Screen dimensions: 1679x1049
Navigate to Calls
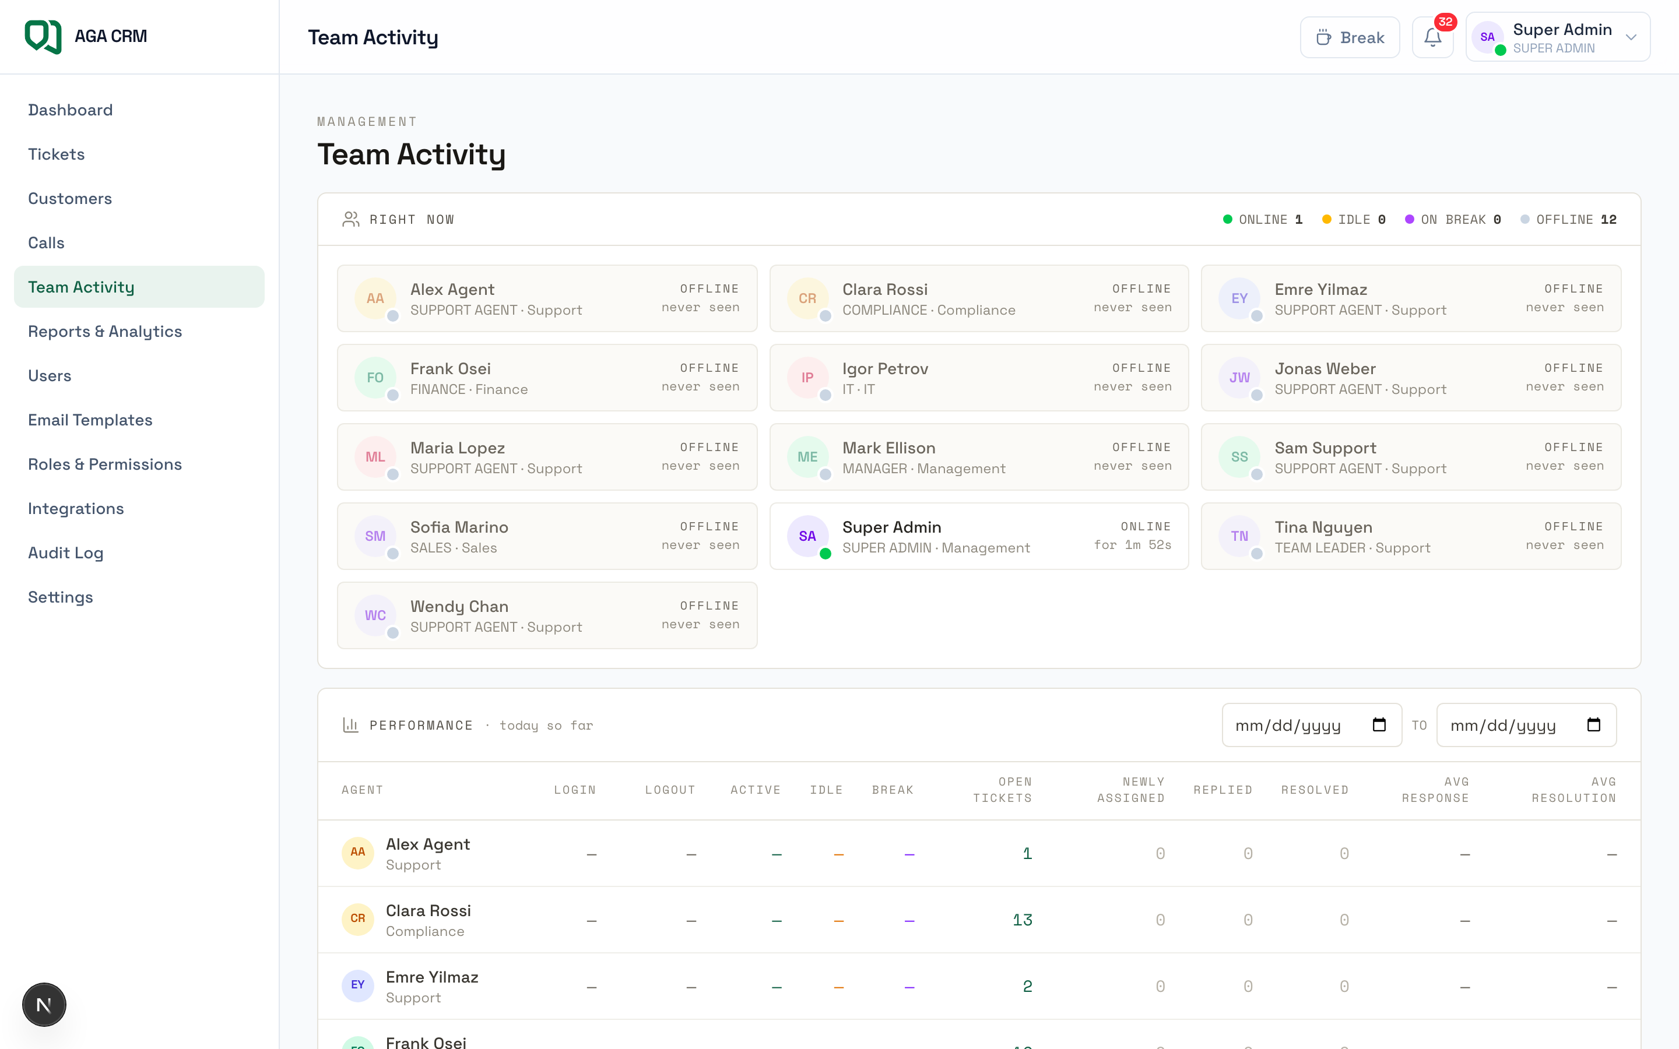pos(139,243)
